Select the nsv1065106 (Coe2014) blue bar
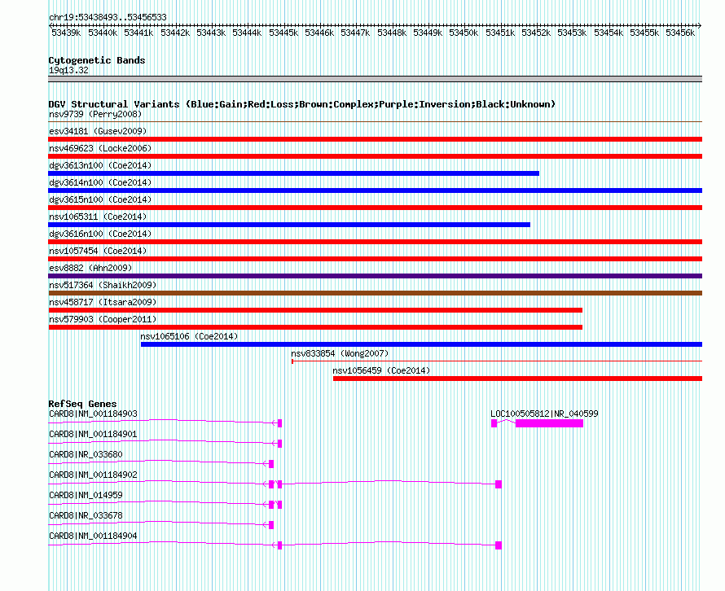This screenshot has width=725, height=591. click(421, 344)
